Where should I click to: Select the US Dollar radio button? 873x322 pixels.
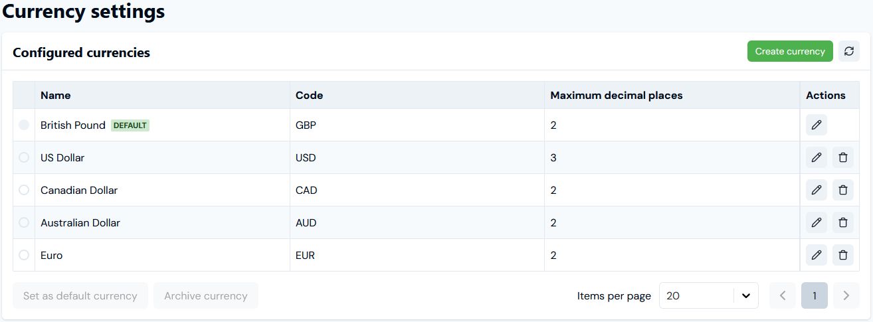coord(24,157)
